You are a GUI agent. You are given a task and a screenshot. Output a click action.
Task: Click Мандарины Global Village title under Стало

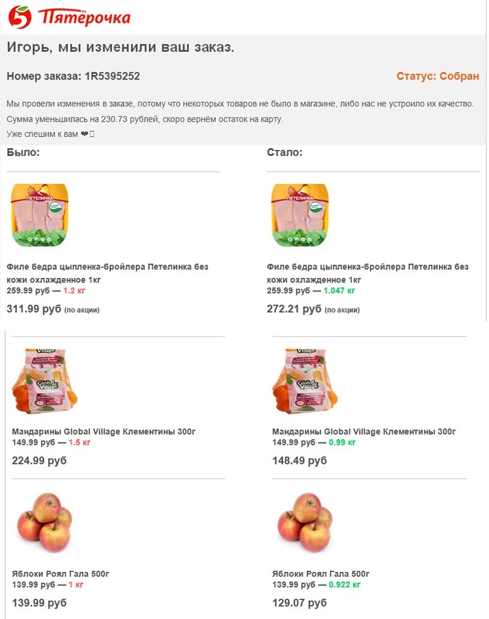tap(364, 431)
